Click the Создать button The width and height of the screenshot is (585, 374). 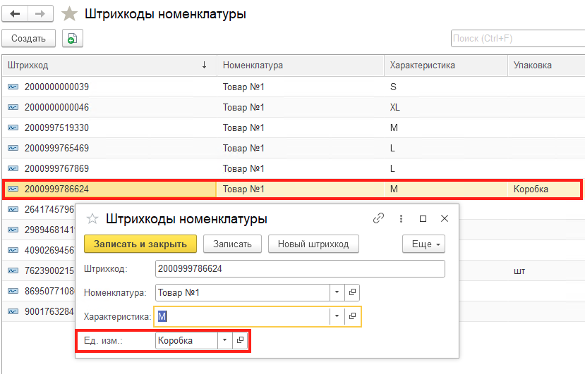[28, 38]
